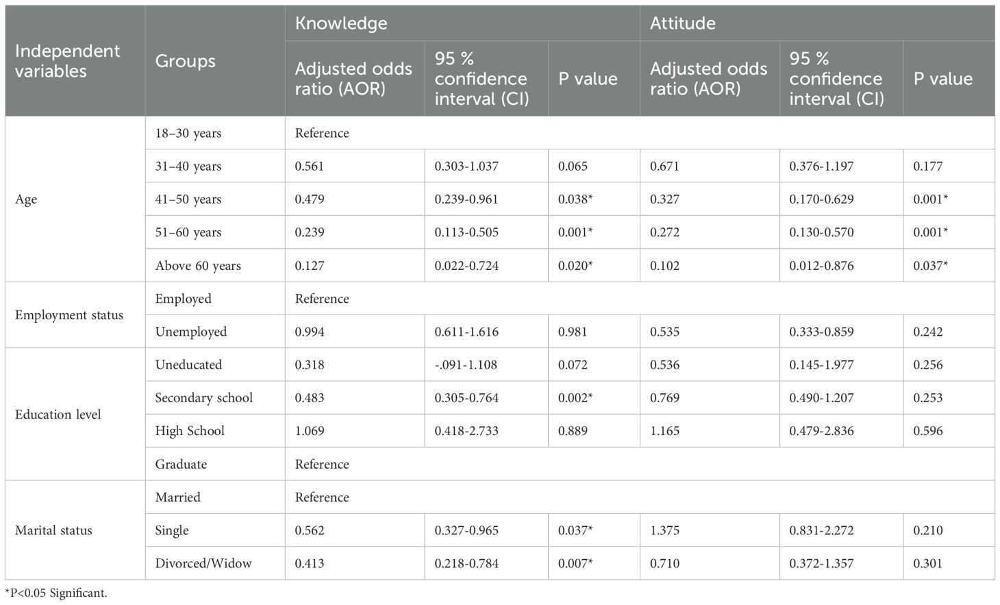Click the "18–30 years" group cell
This screenshot has height=605, width=1000.
click(x=188, y=133)
